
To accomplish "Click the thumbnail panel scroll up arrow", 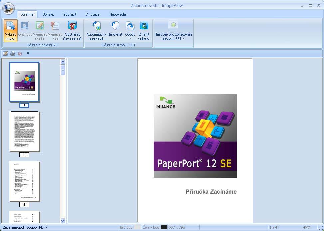I will tap(63, 62).
